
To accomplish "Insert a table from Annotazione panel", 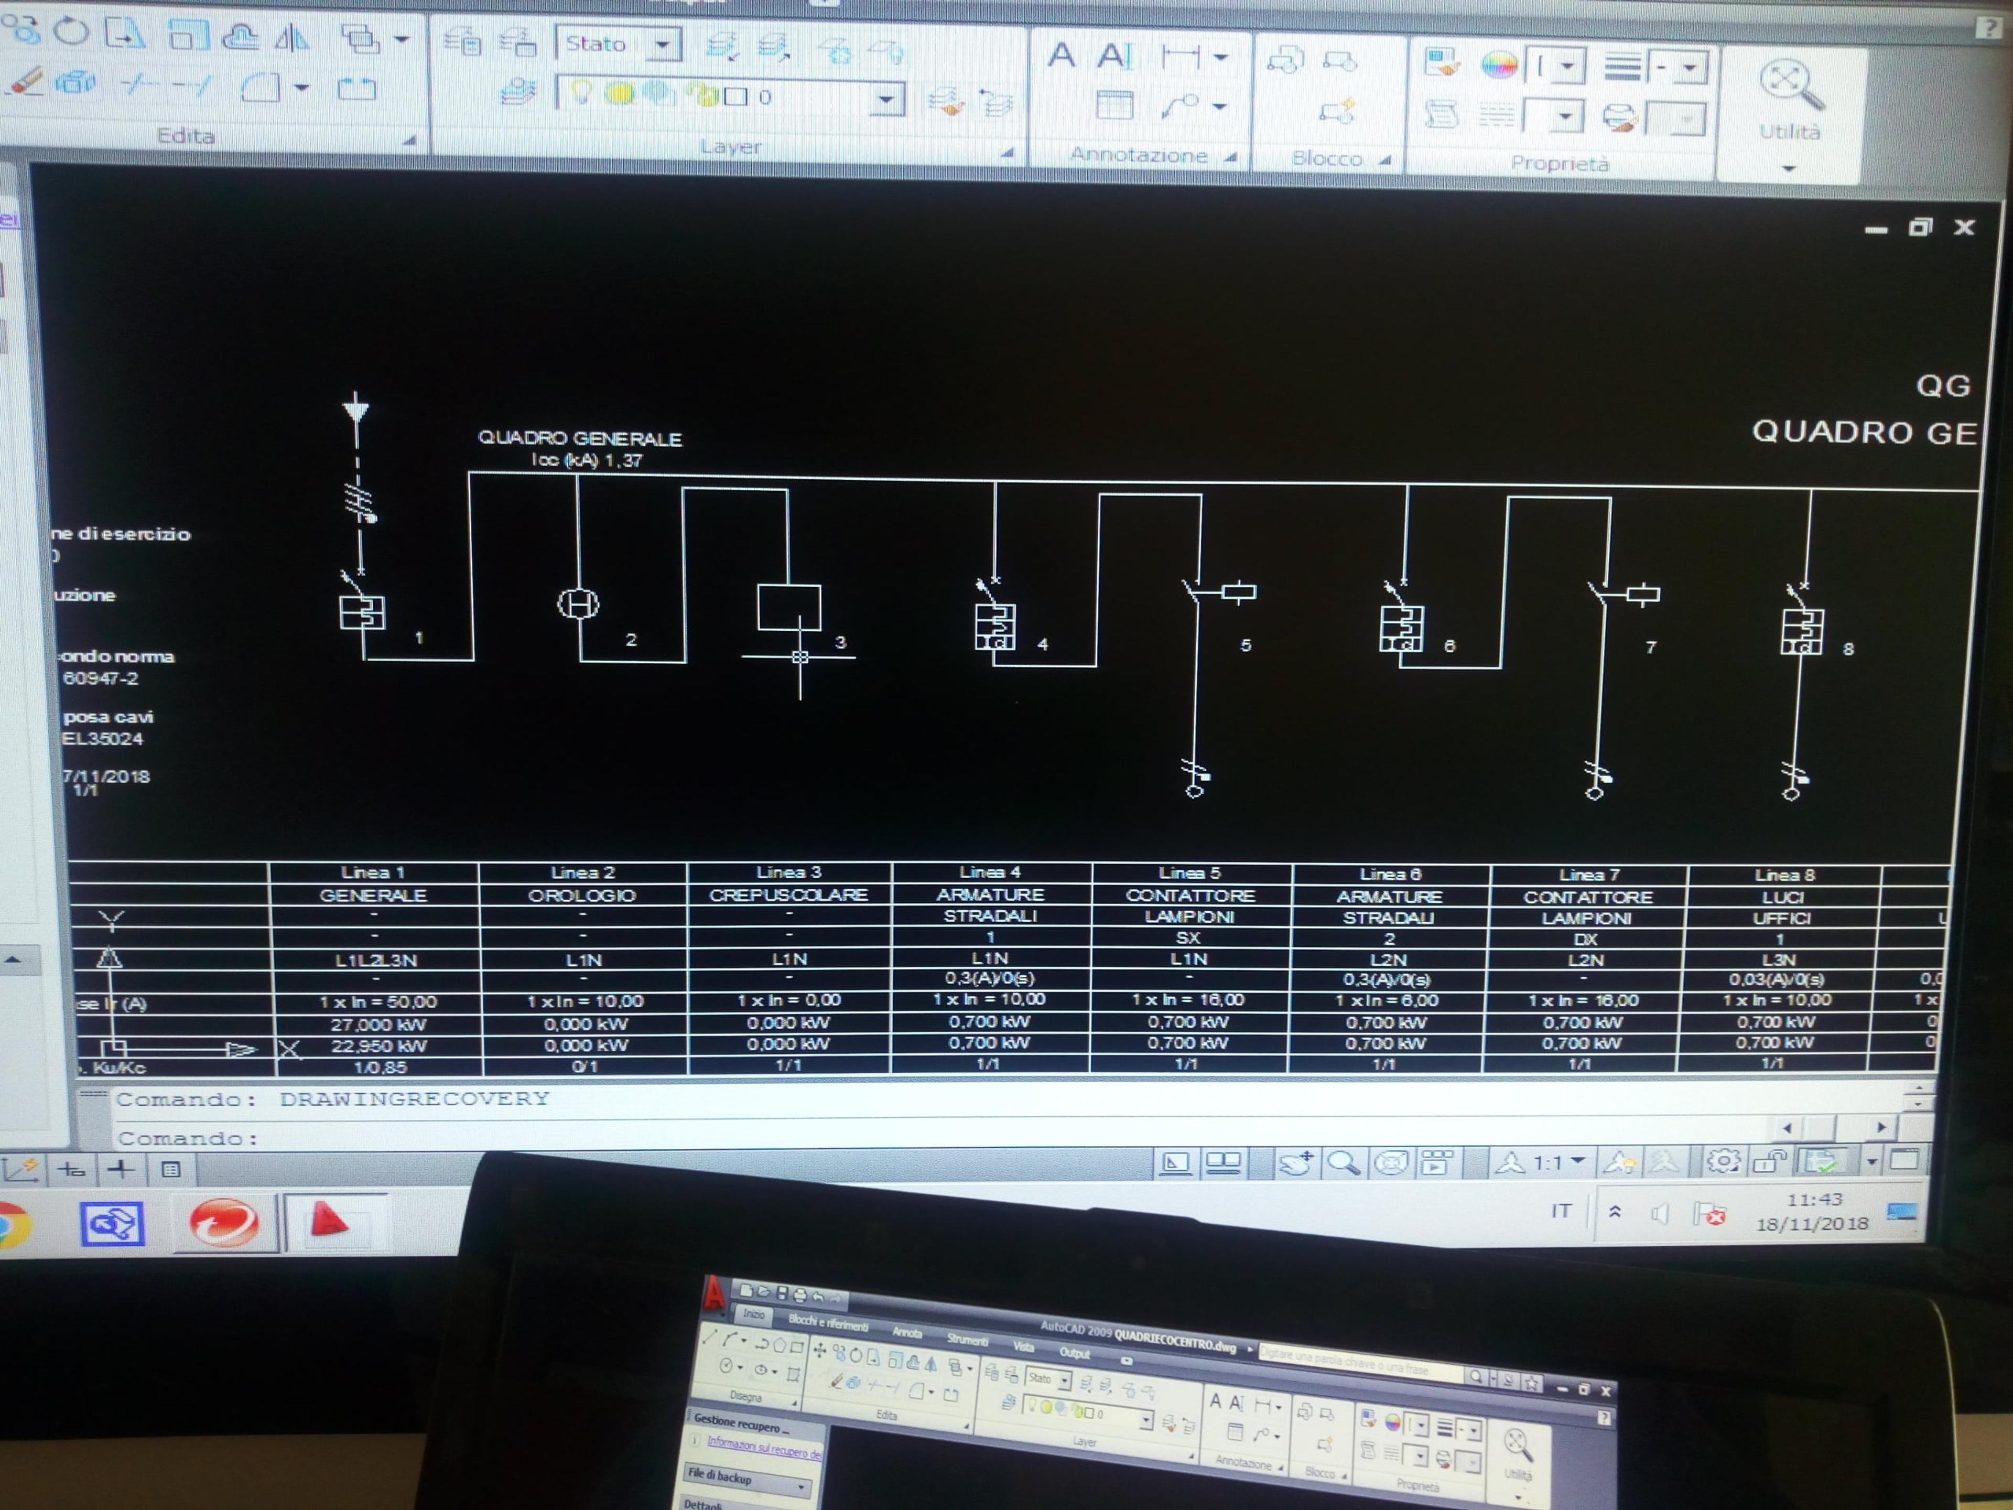I will click(1114, 105).
